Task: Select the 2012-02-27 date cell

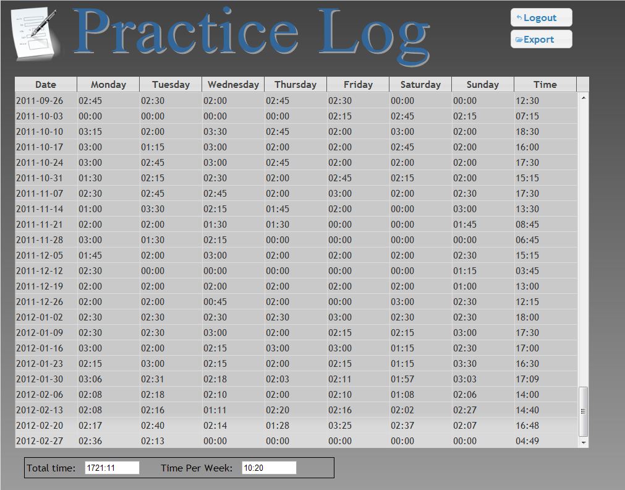Action: [x=46, y=441]
